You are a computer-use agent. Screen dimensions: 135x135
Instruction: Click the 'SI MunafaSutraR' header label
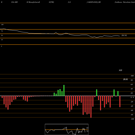pos(33,2)
